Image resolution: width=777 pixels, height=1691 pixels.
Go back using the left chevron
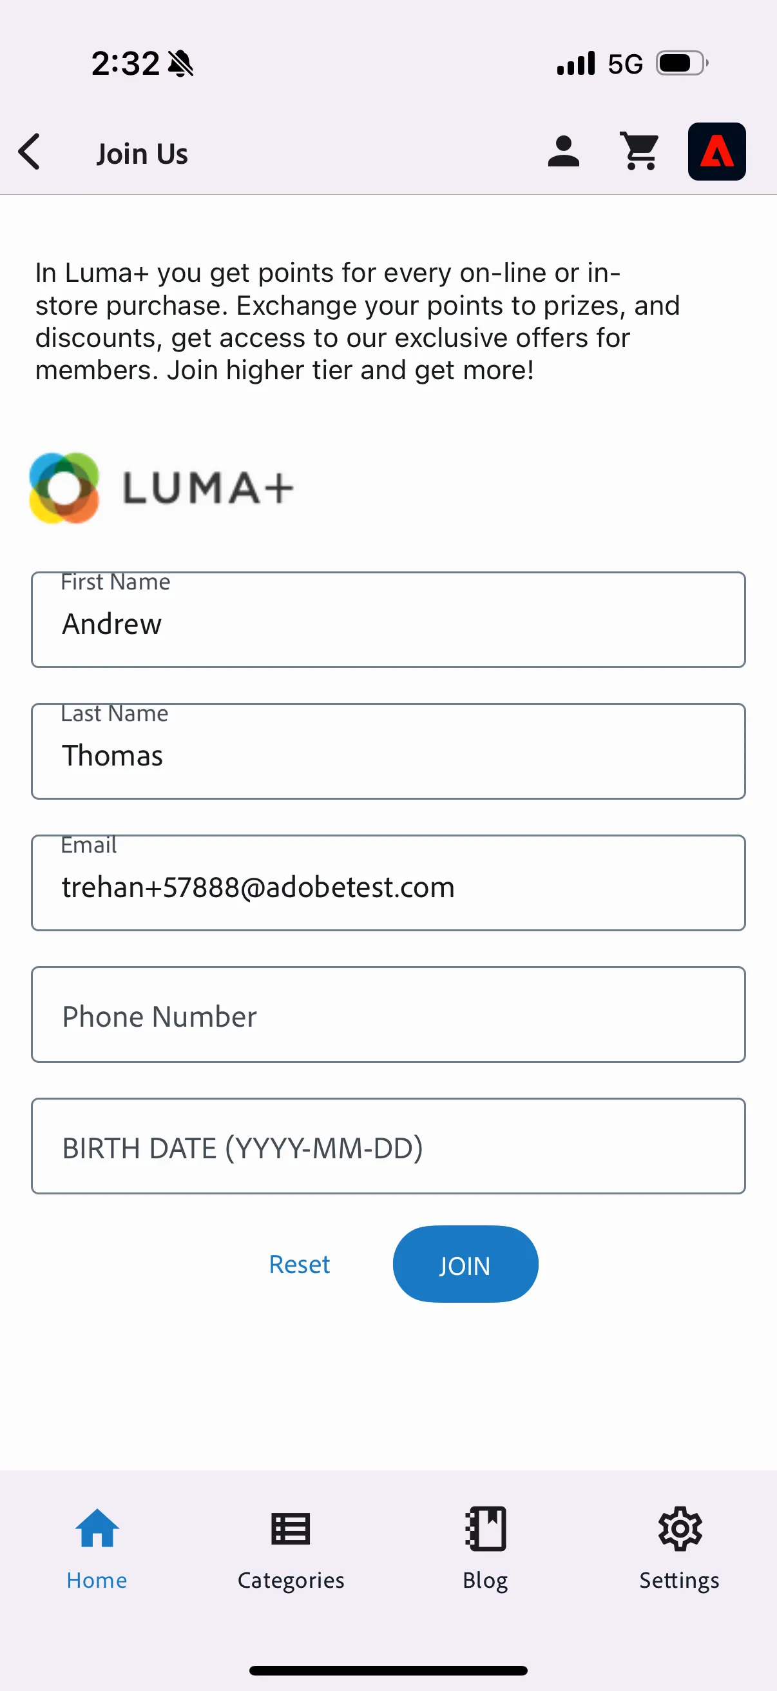pos(30,152)
